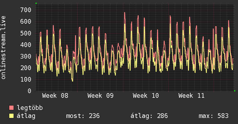Click the 400 y-axis tick label
The image size is (238, 124).
26,45
